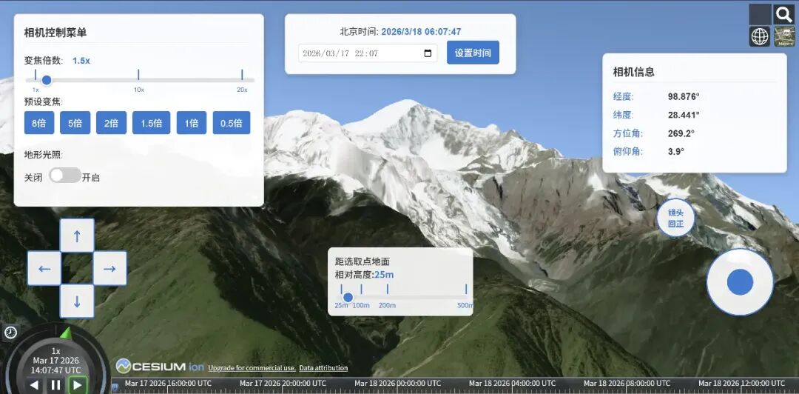This screenshot has height=394, width=799.
Task: Open the satellite base layer imagery picker
Action: [x=784, y=36]
